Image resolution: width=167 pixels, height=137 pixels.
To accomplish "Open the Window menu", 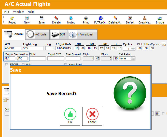I will click(18, 12).
